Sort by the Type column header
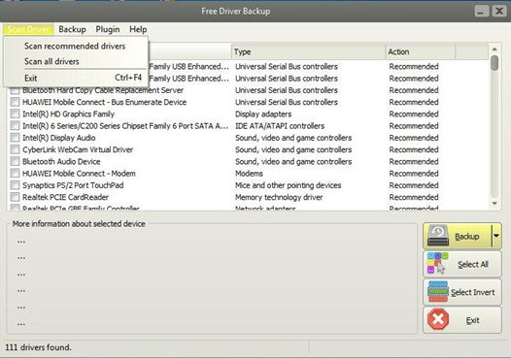The height and width of the screenshot is (358, 511). coord(308,51)
